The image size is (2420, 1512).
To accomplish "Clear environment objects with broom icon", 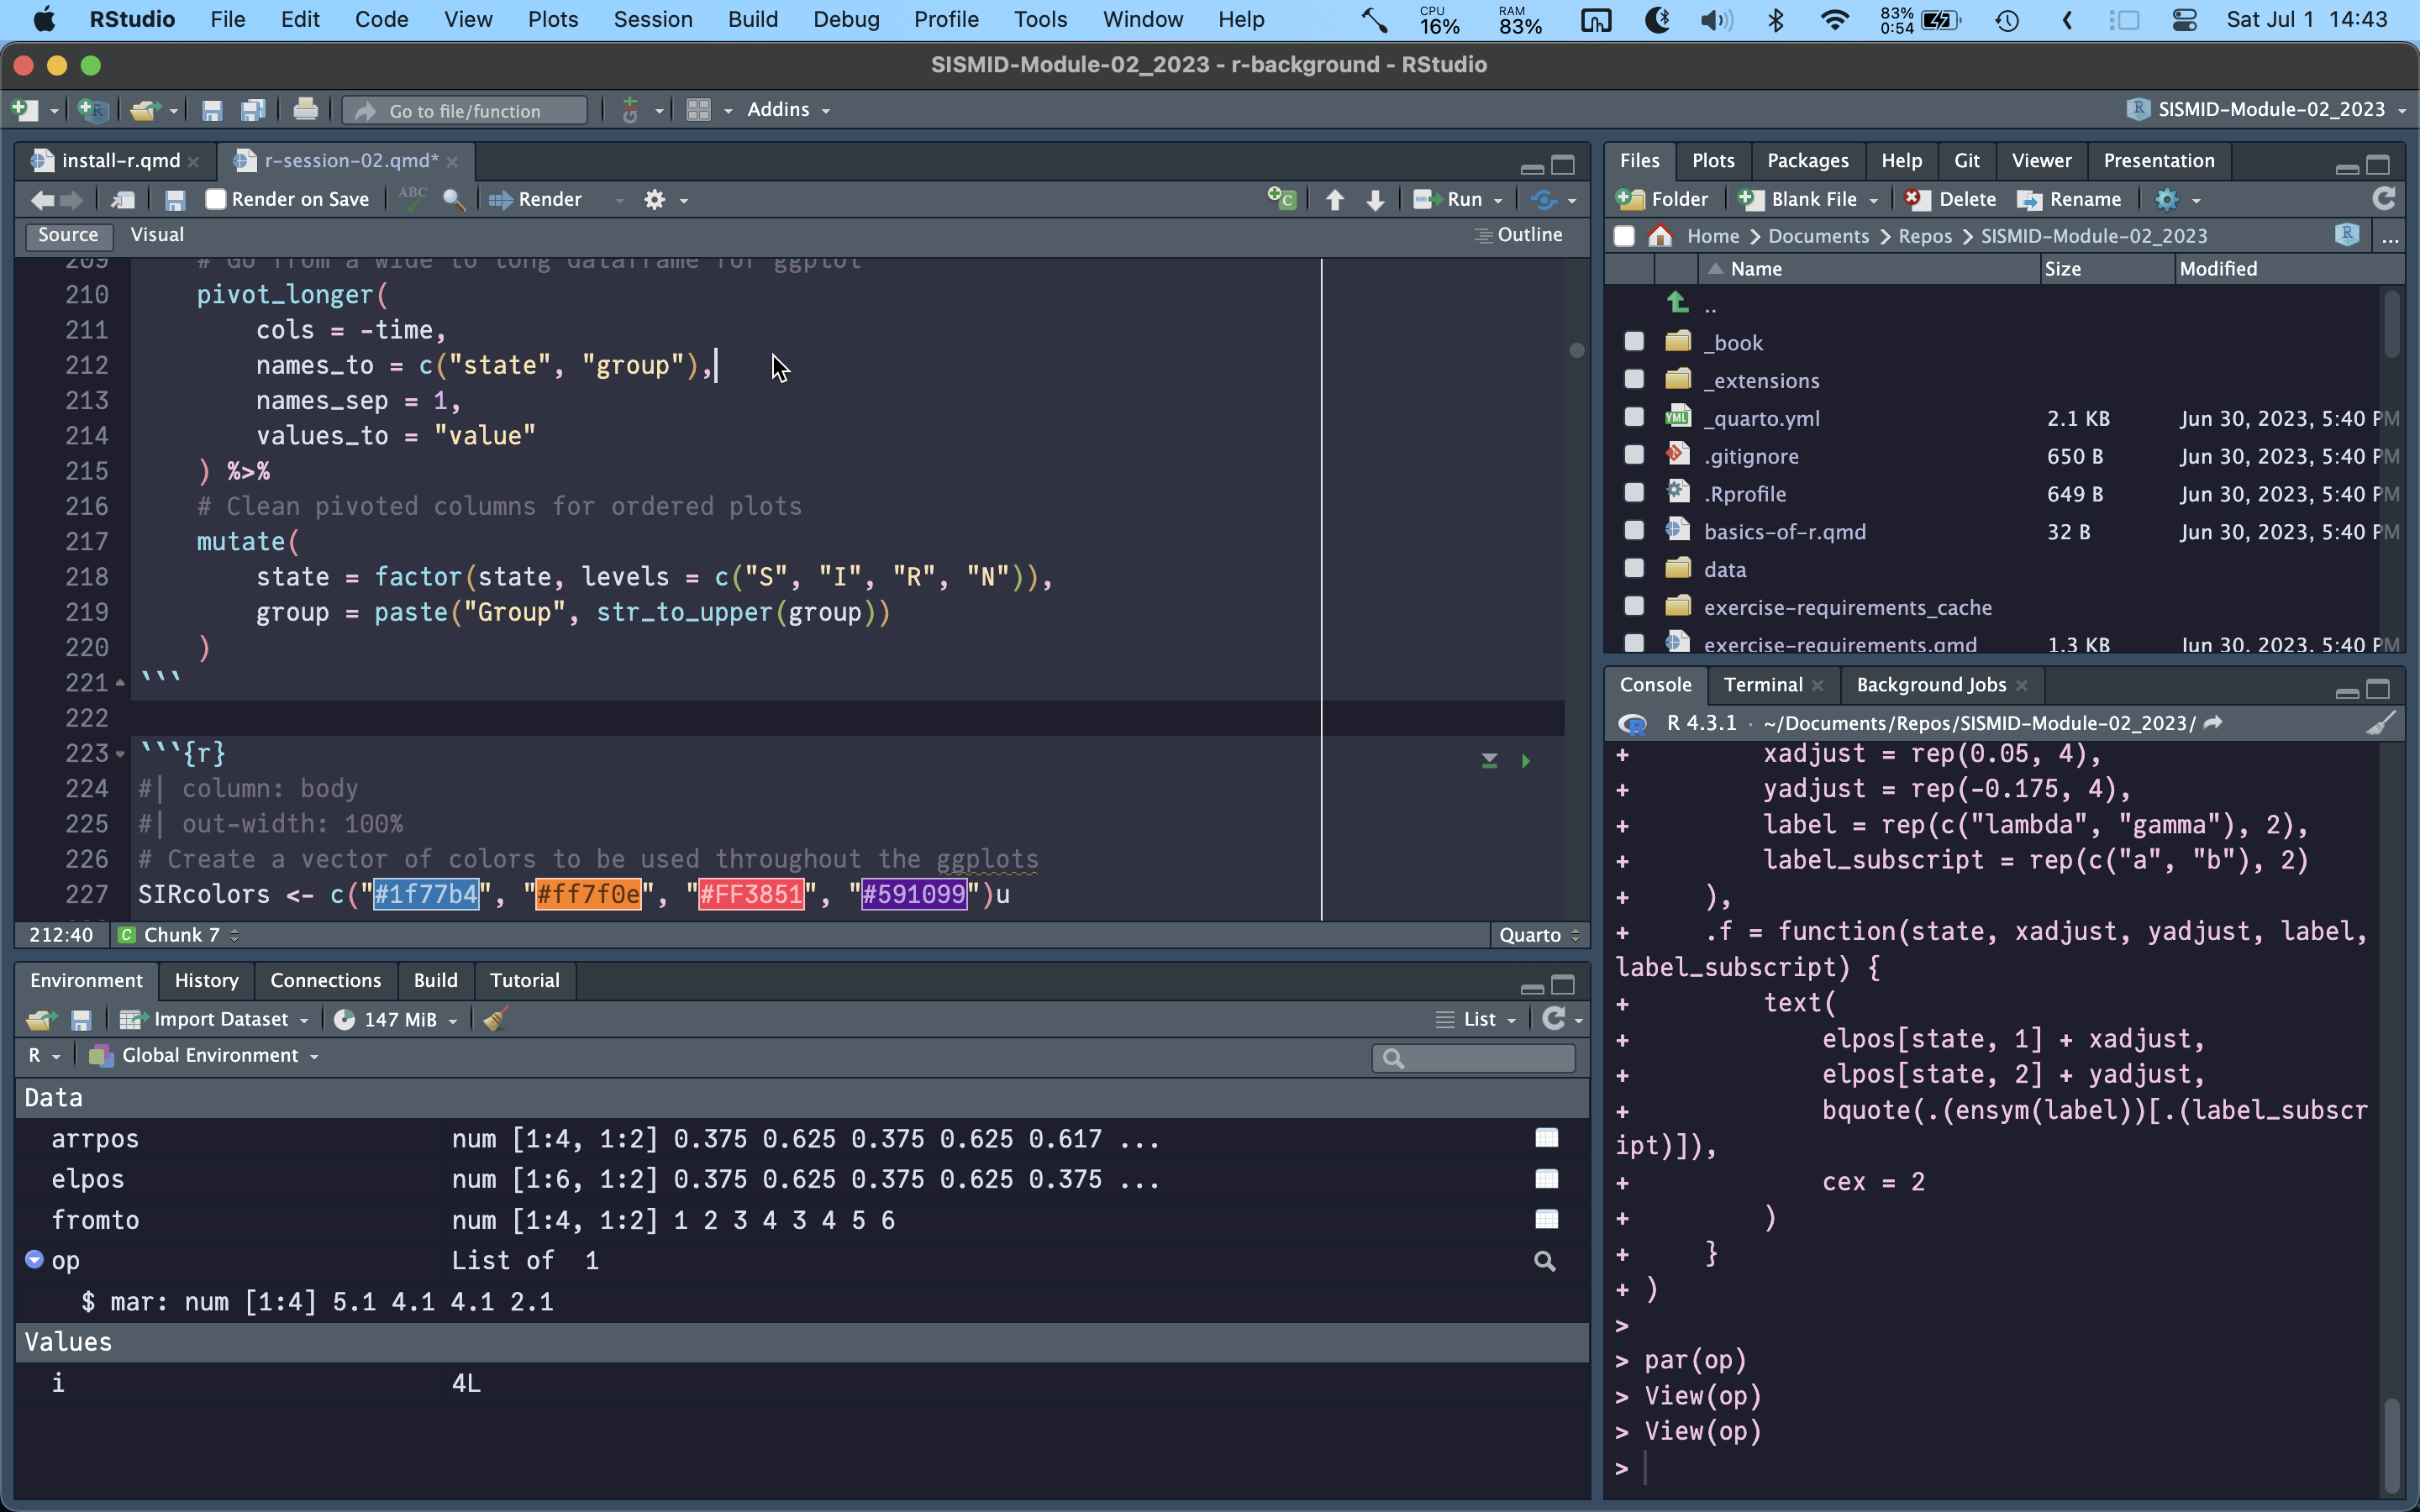I will click(x=495, y=1019).
